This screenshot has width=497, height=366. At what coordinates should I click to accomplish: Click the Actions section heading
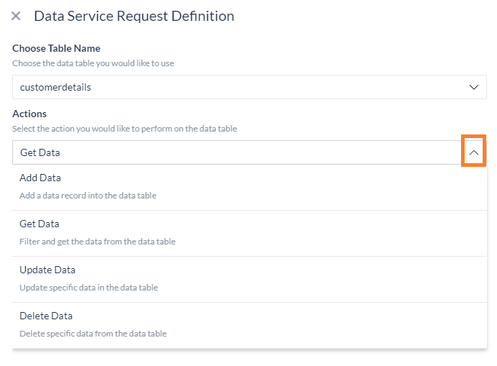tap(29, 114)
